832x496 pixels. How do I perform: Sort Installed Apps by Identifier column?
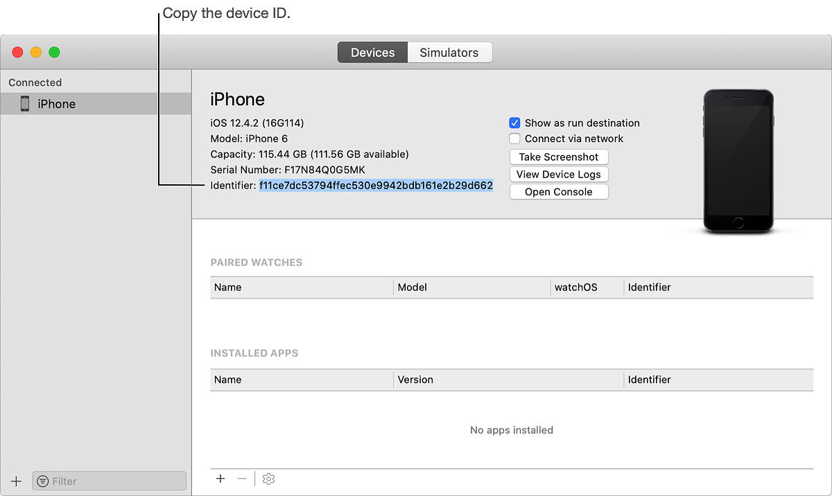tap(718, 380)
